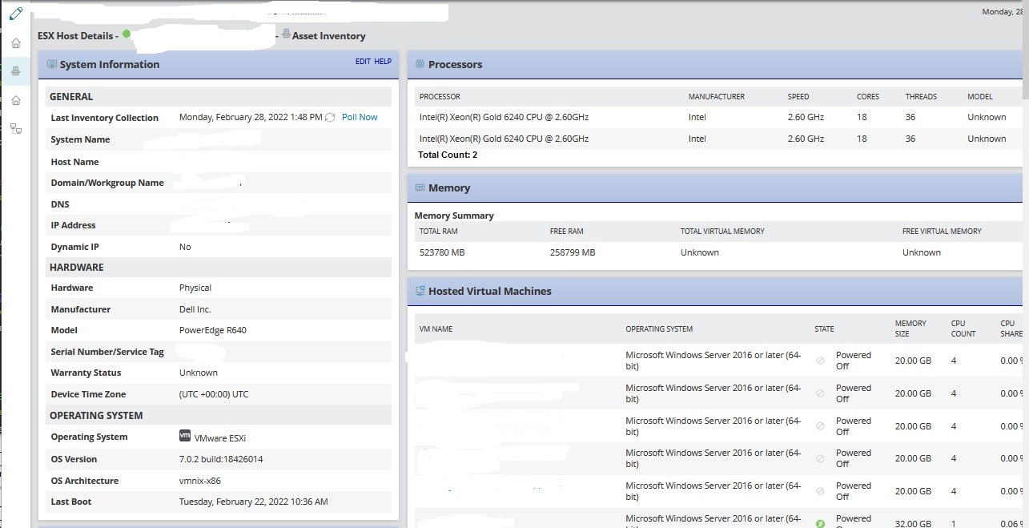Click the VM NAME column header
1029x528 pixels.
[436, 329]
